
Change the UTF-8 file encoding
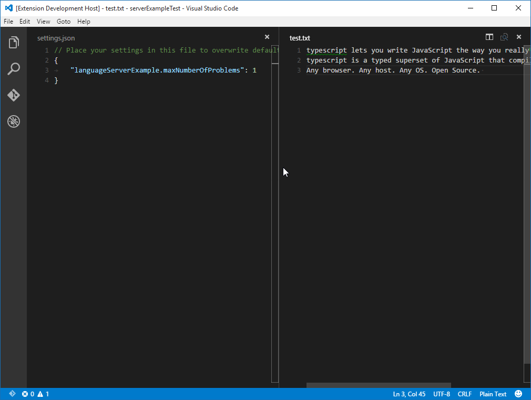[x=442, y=394]
